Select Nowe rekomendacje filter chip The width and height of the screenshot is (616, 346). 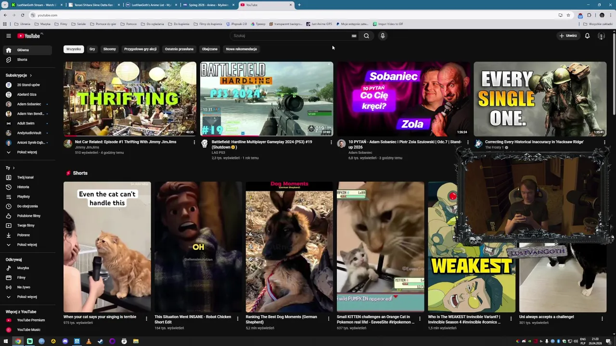(241, 49)
